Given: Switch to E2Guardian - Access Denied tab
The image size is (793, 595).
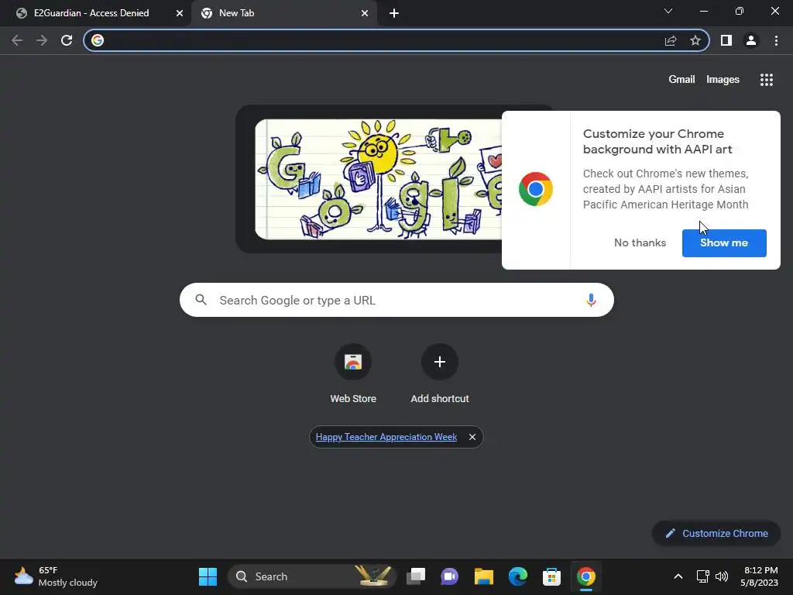Looking at the screenshot, I should click(x=91, y=13).
